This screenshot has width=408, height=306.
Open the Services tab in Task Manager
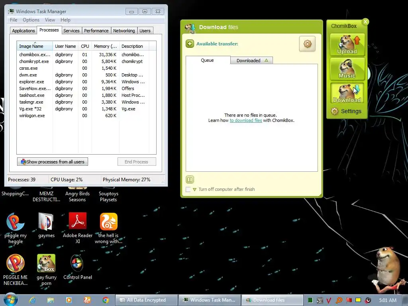pyautogui.click(x=71, y=31)
